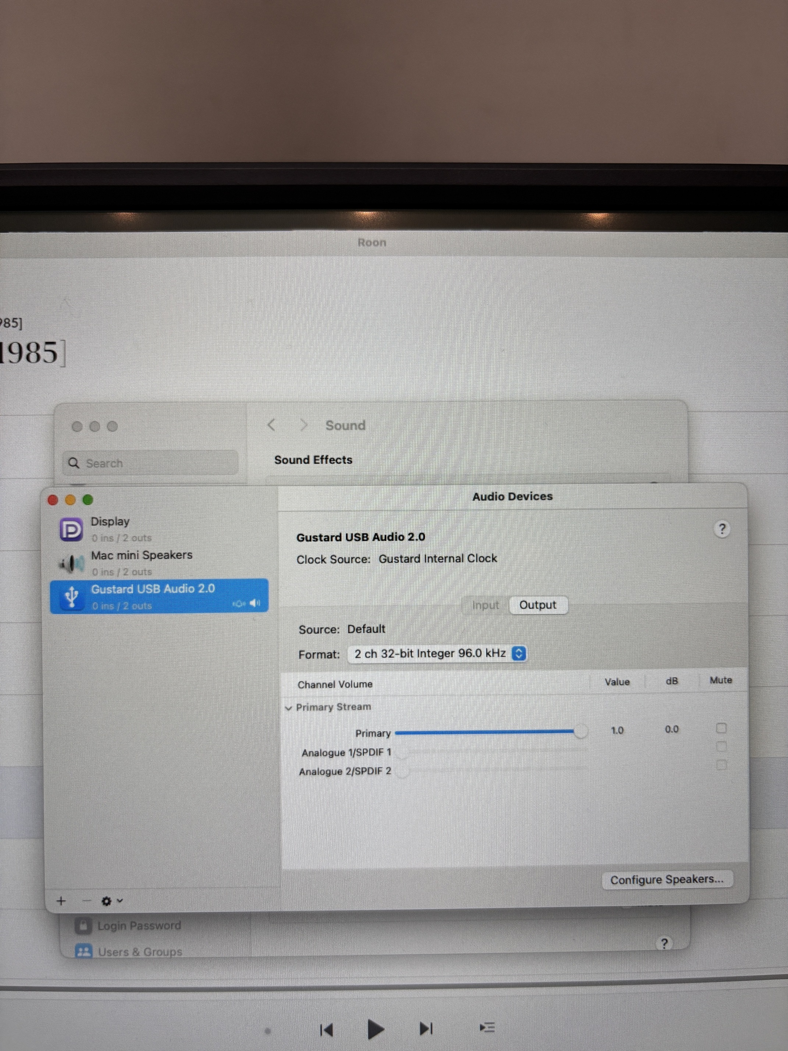788x1051 pixels.
Task: Open Audio Devices help question mark
Action: (x=722, y=529)
